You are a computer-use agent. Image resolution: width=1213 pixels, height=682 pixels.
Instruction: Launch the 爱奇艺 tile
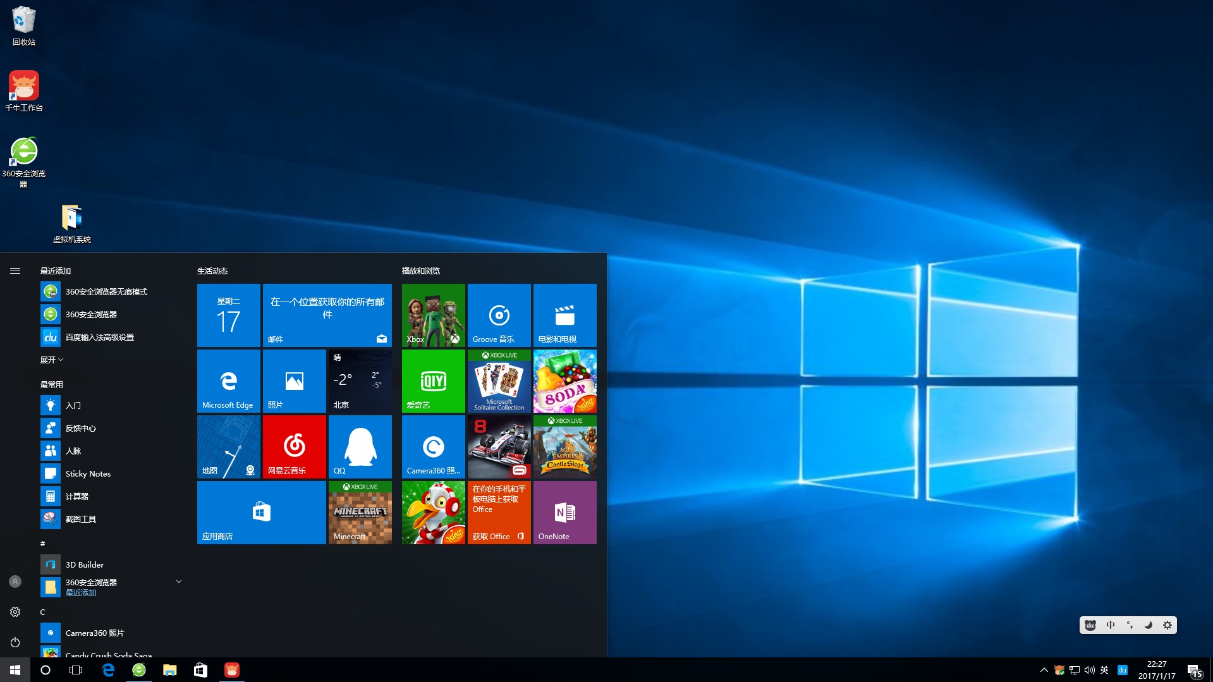click(x=434, y=381)
